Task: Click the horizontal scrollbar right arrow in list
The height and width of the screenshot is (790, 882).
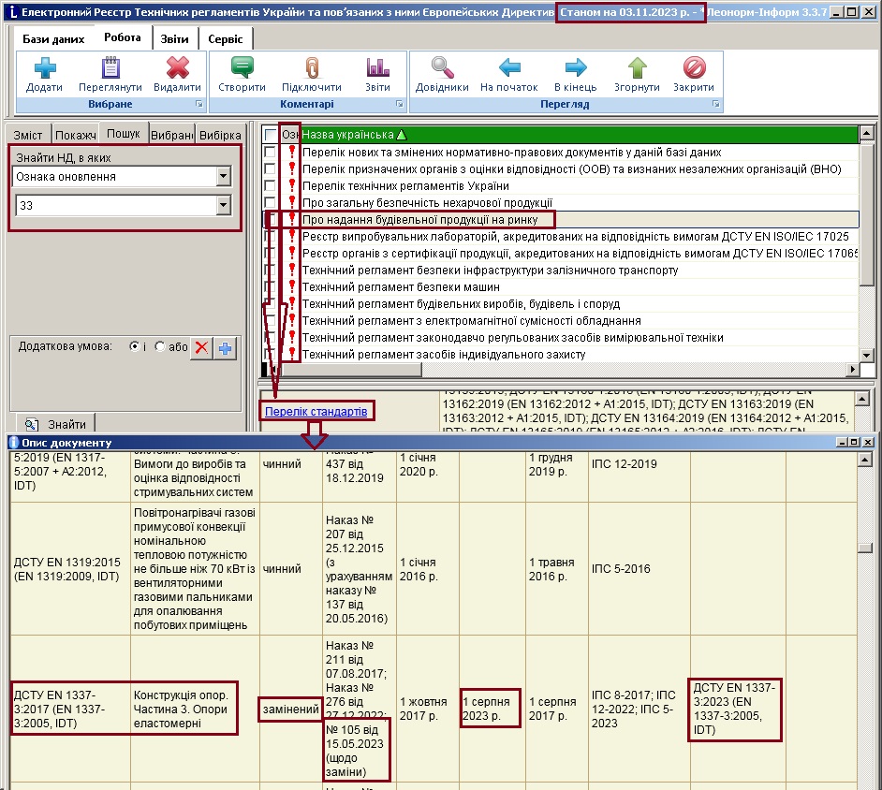Action: (x=853, y=370)
